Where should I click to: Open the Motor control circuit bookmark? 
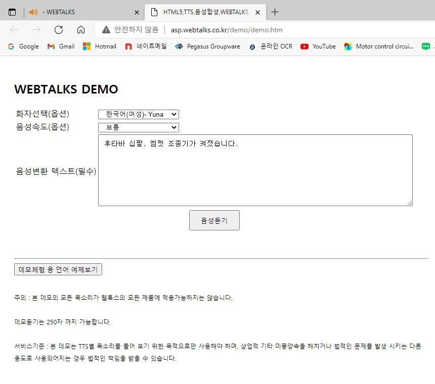pyautogui.click(x=379, y=46)
